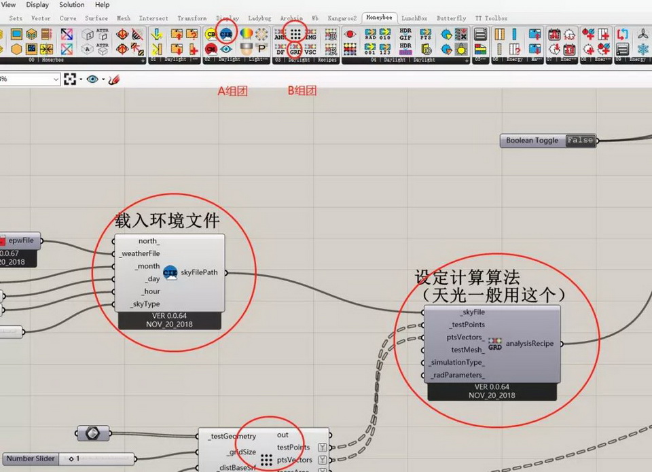Click the testPoints output Y flag
The width and height of the screenshot is (652, 472).
pyautogui.click(x=323, y=448)
